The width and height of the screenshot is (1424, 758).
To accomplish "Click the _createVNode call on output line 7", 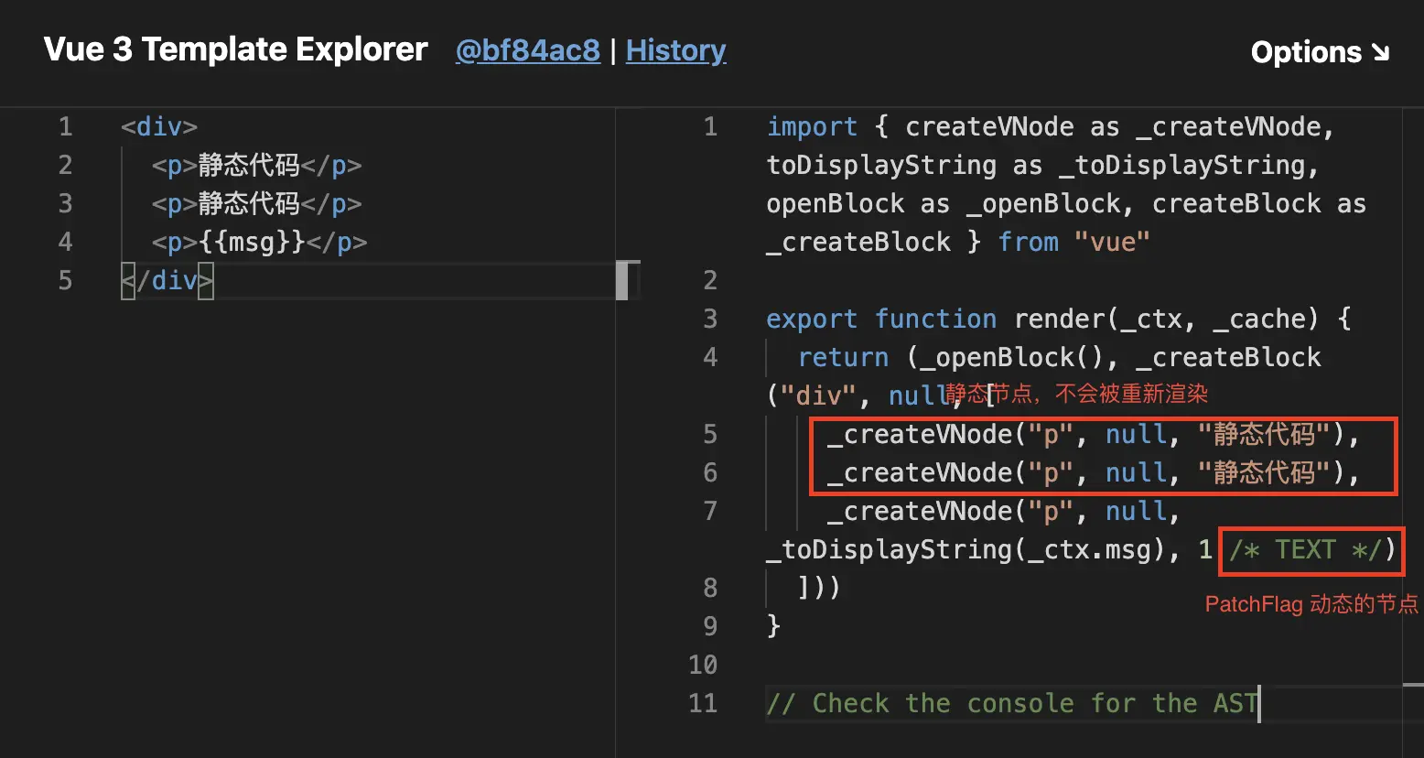I will click(x=1004, y=511).
